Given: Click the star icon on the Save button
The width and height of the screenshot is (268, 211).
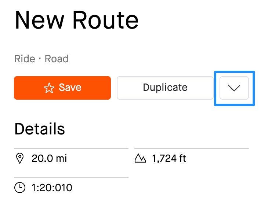Looking at the screenshot, I should (x=49, y=88).
